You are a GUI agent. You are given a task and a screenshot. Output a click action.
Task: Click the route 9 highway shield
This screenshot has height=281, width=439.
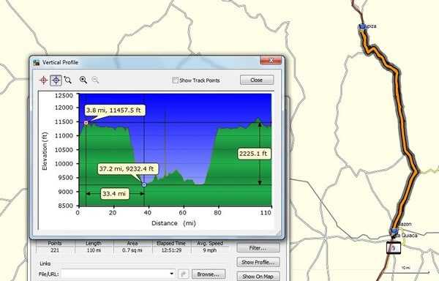(394, 248)
